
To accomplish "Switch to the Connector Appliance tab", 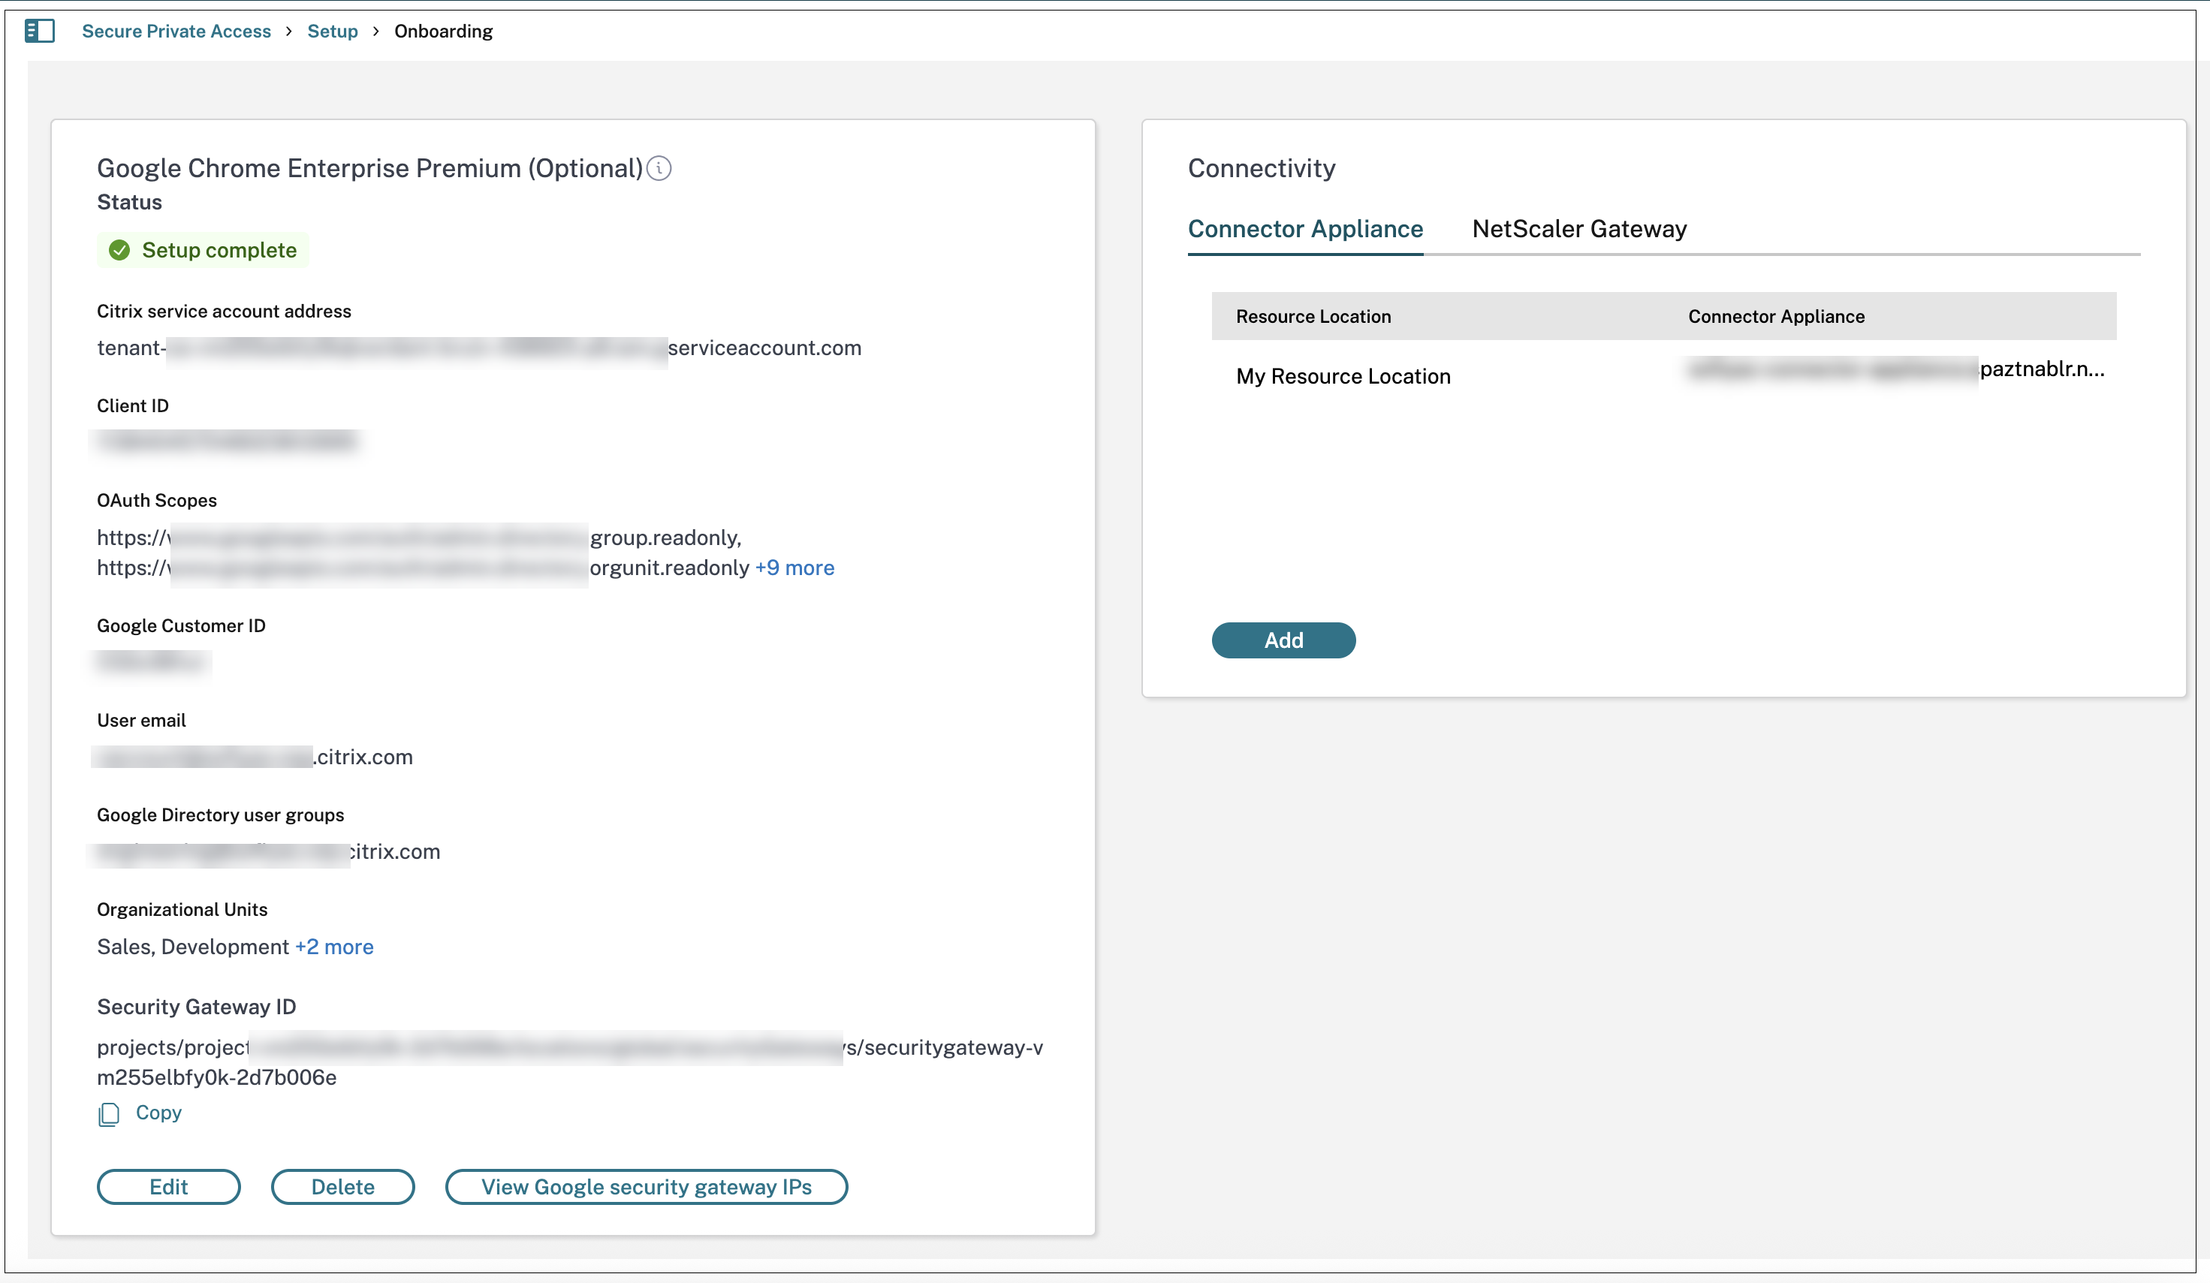I will 1306,230.
